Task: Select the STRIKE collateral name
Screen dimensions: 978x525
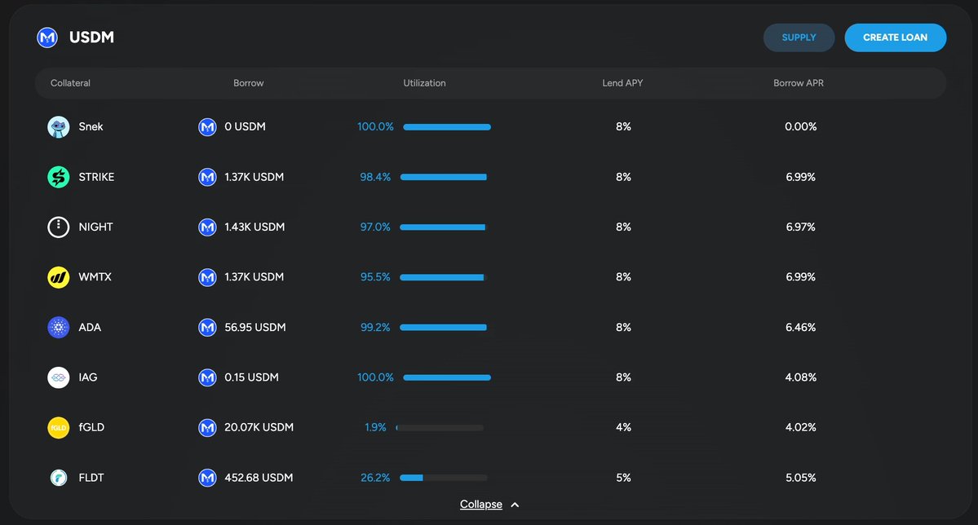Action: point(96,177)
